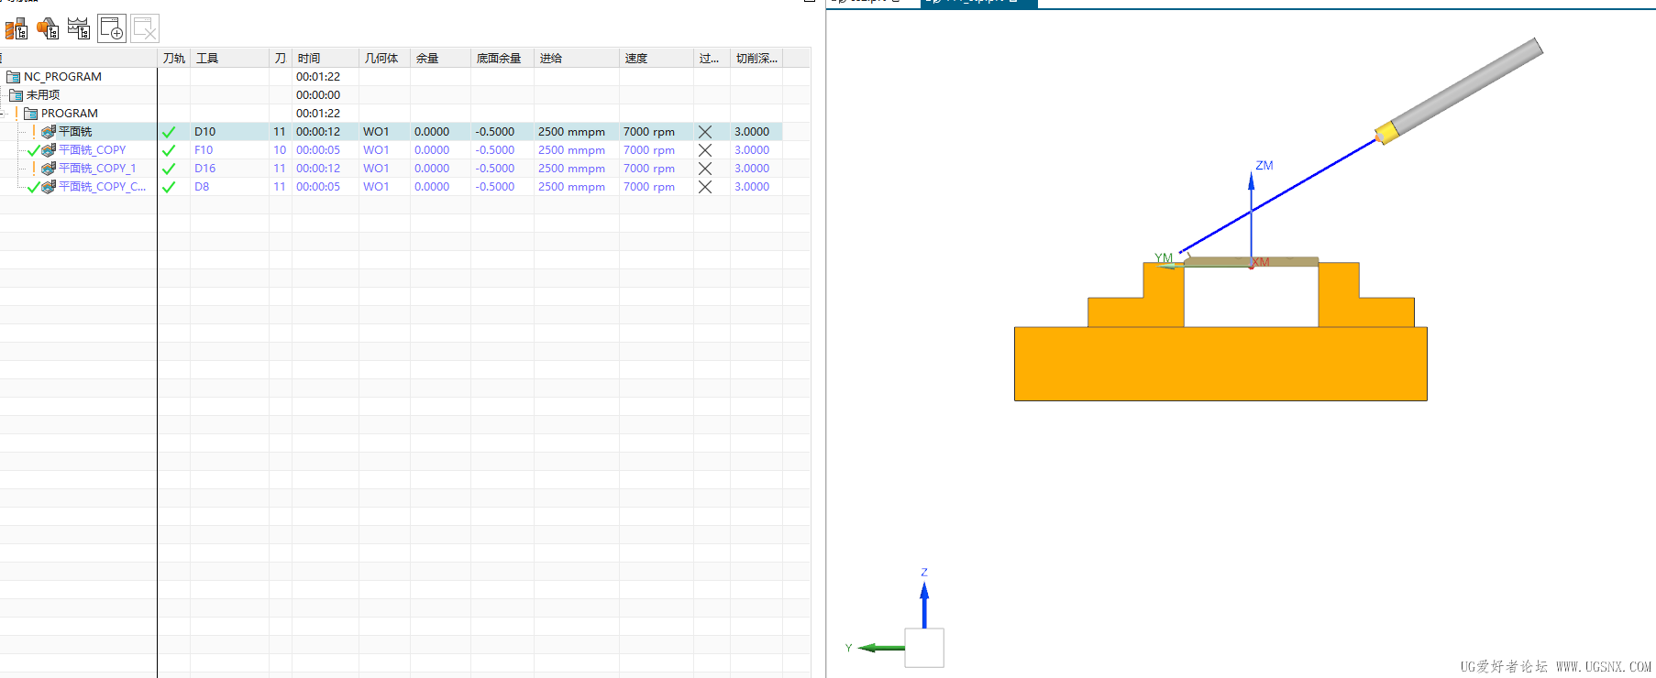This screenshot has width=1656, height=678.
Task: Click the 时间 column header
Action: [x=326, y=58]
